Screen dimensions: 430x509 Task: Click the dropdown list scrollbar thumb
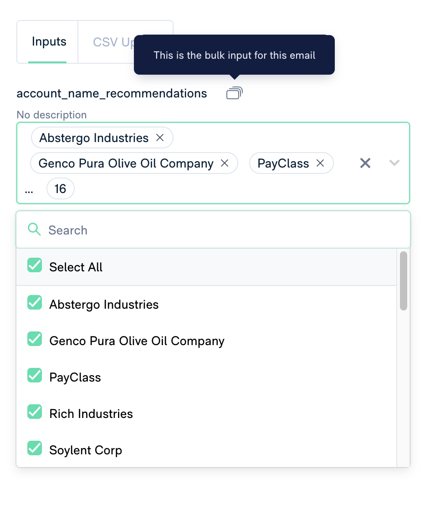404,281
